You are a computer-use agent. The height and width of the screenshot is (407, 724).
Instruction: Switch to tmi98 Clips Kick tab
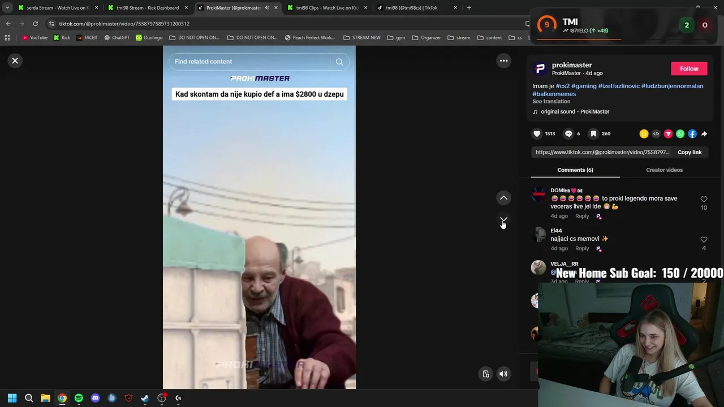[327, 8]
